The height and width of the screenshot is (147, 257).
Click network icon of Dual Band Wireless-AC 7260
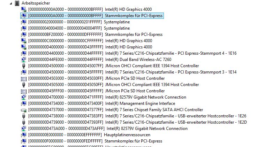[24, 60]
